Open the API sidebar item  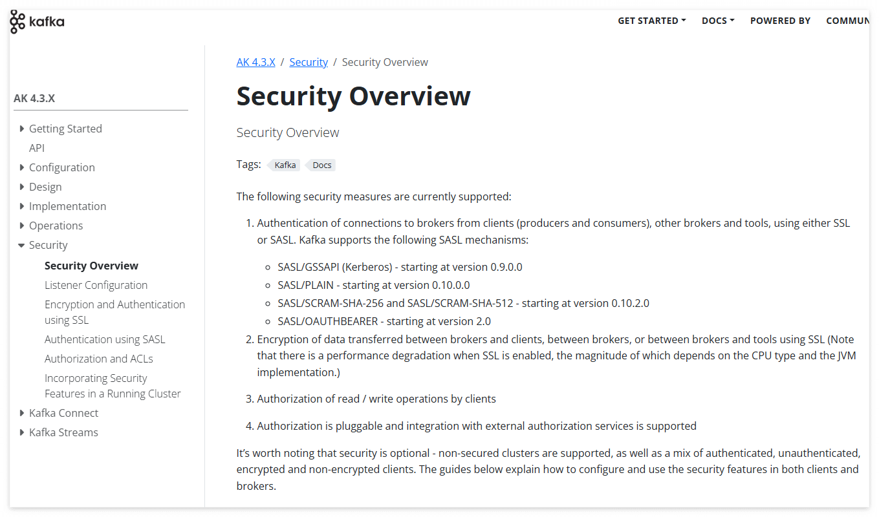pos(37,148)
